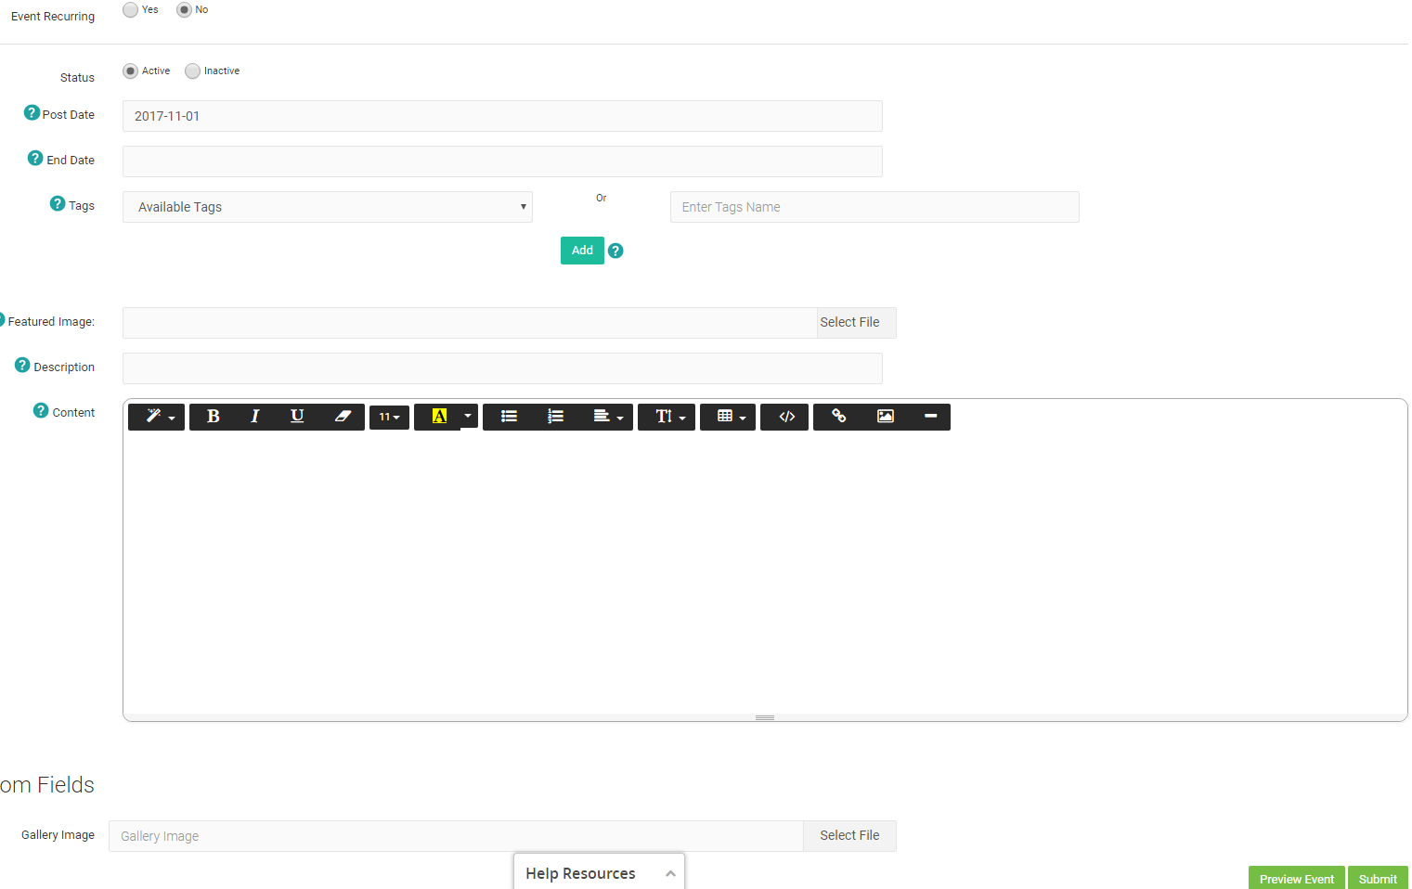Toggle underline formatting in editor

click(297, 417)
